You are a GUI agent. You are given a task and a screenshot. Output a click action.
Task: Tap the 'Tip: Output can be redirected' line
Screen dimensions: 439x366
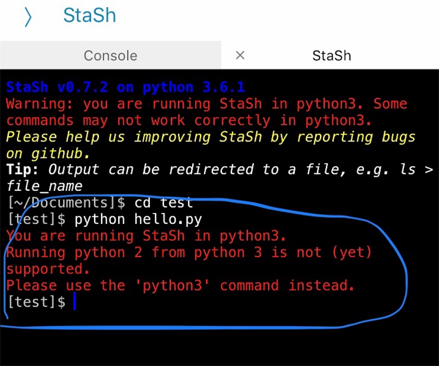tap(220, 169)
